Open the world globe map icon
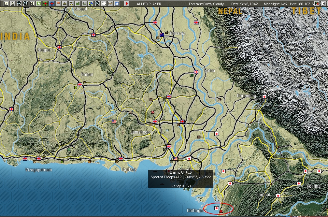This screenshot has width=328, height=217. 91,4
